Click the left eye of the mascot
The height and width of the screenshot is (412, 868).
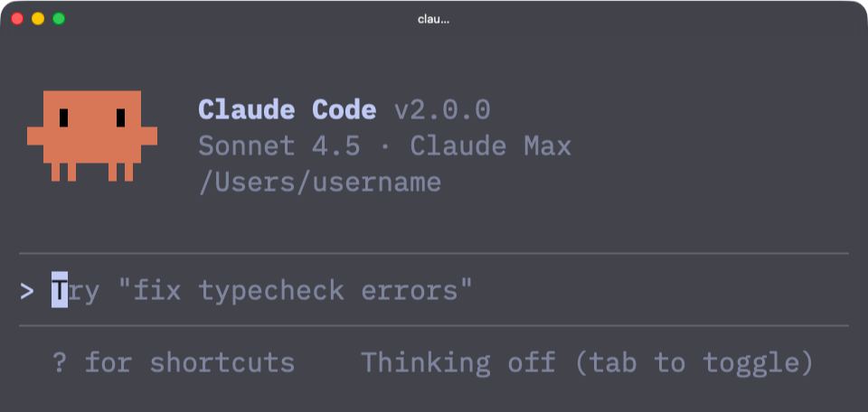tap(63, 117)
